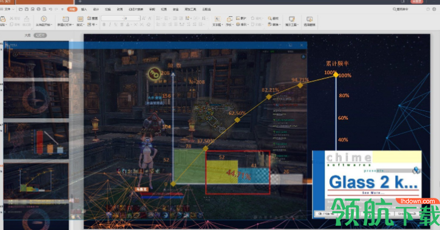This screenshot has width=440, height=230.
Task: Toggle strikethrough formatting
Action: pos(121,25)
